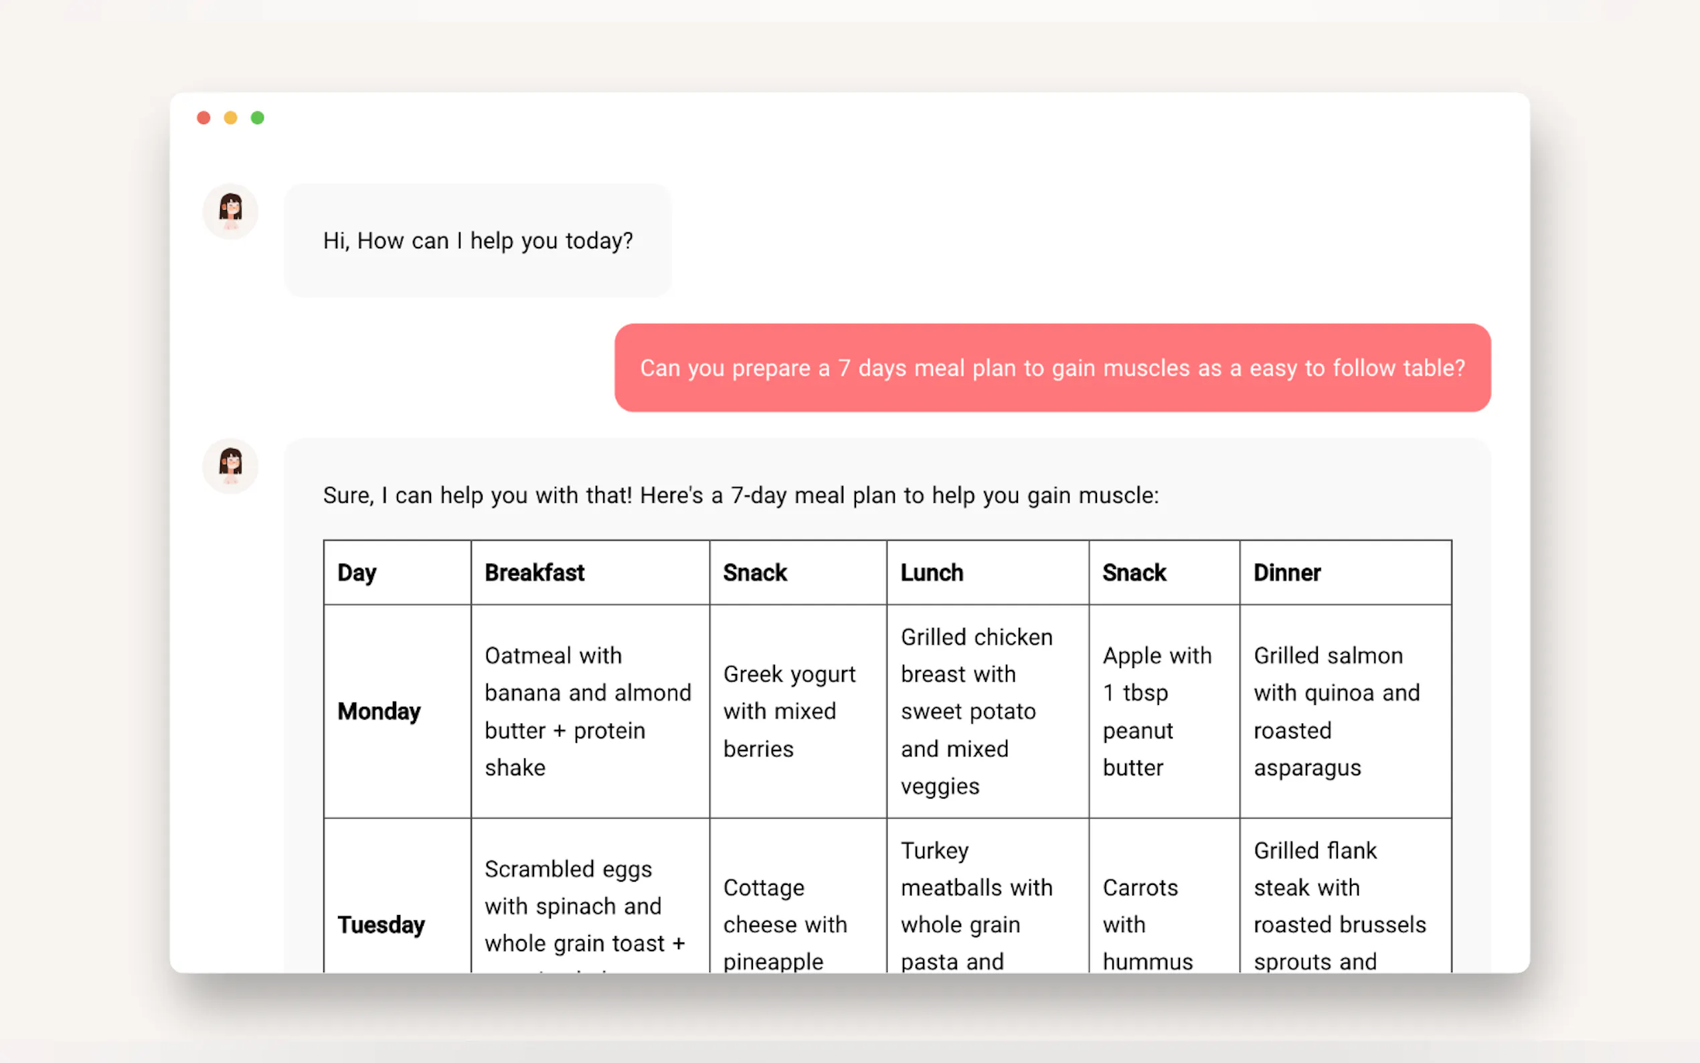This screenshot has height=1063, width=1700.
Task: Click the Day column header
Action: pos(357,572)
